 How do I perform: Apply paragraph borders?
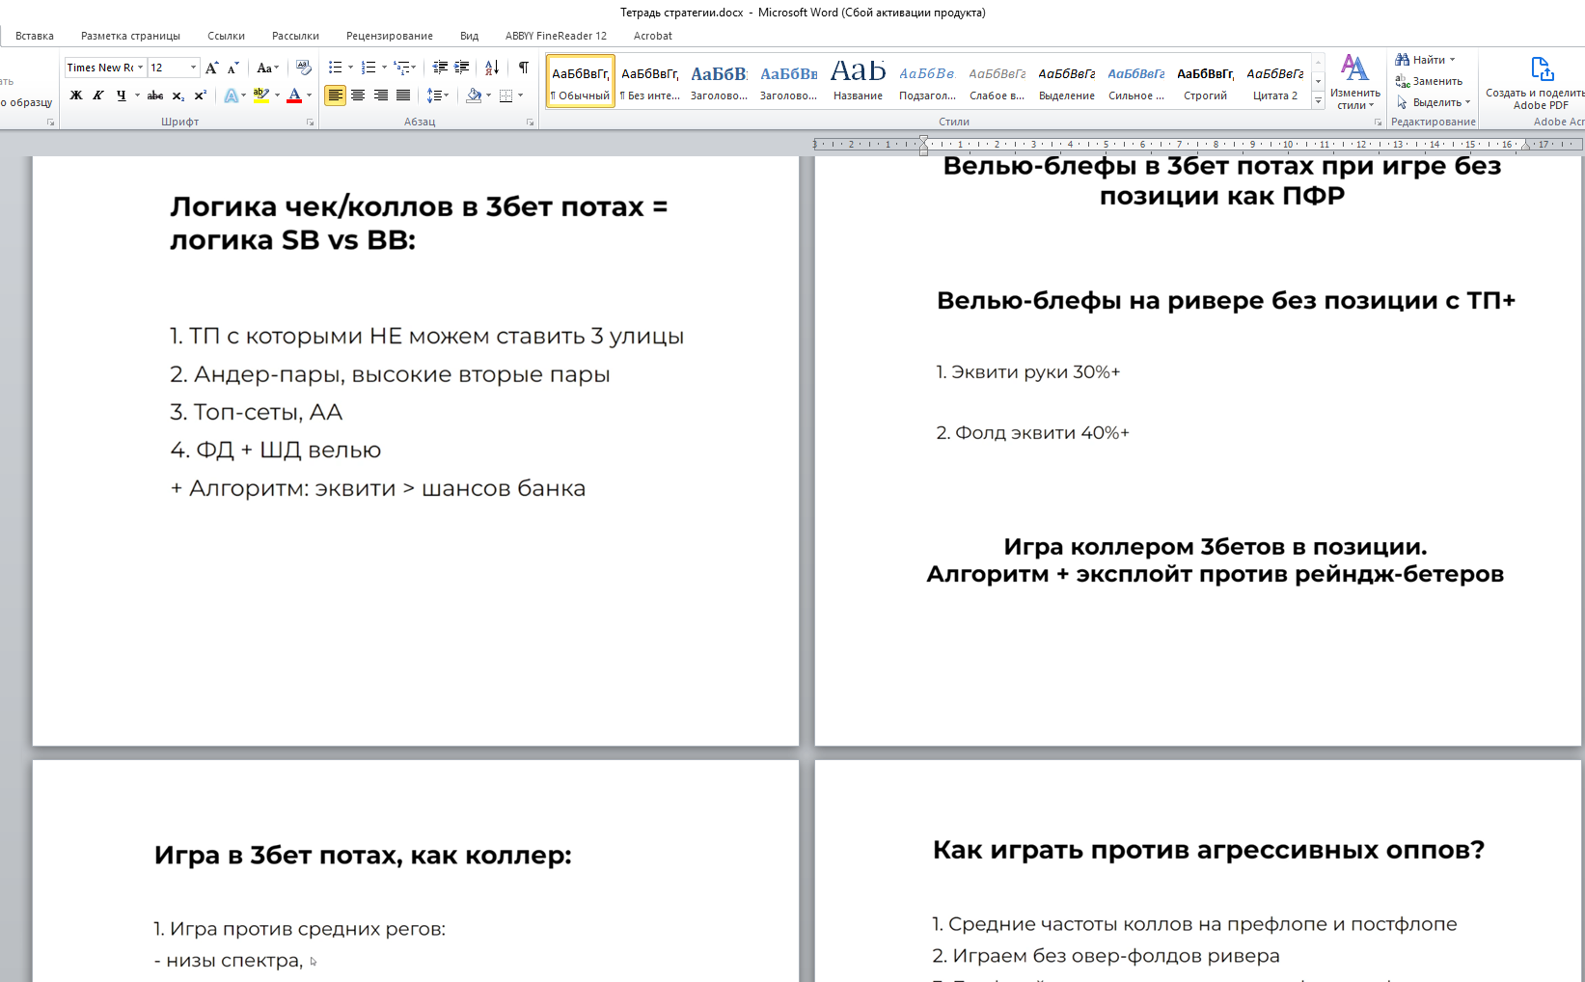coord(506,95)
